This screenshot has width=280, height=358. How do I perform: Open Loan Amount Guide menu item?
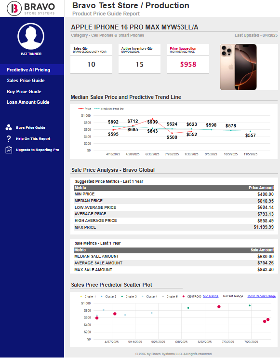coord(28,102)
